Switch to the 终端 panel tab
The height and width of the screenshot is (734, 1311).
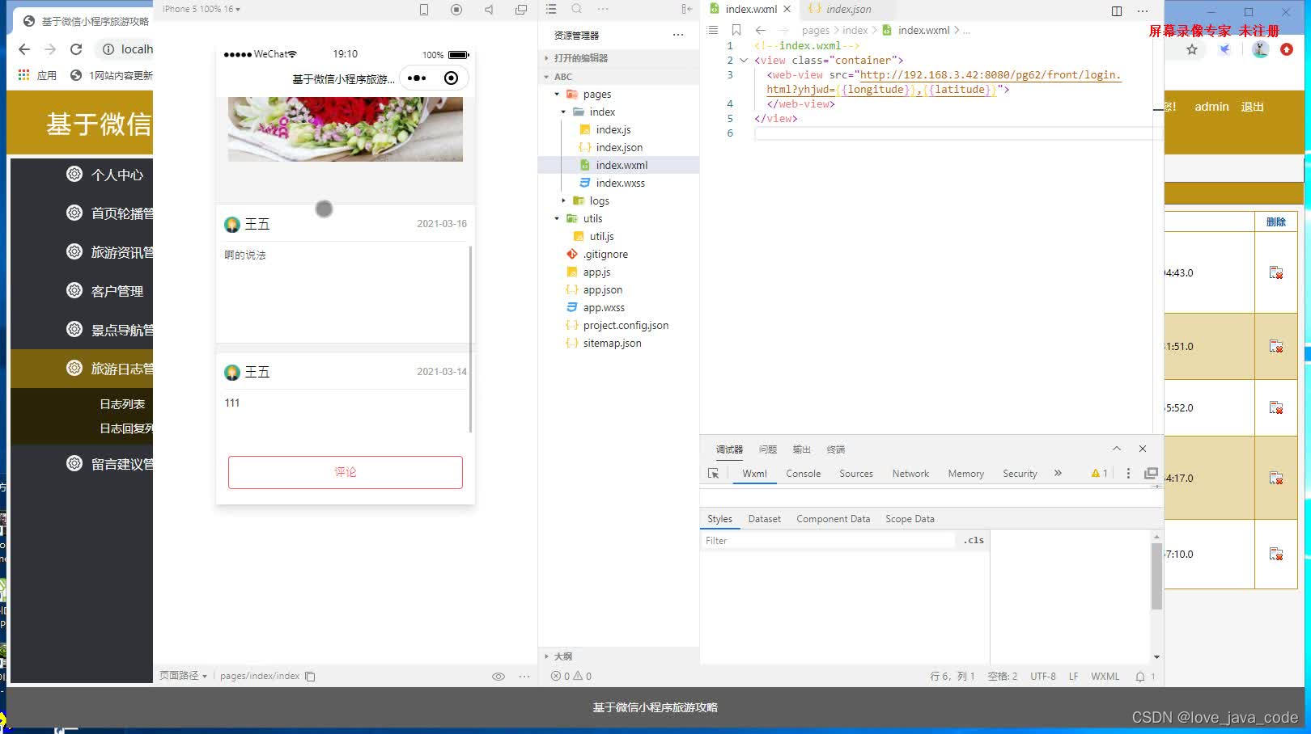click(836, 449)
